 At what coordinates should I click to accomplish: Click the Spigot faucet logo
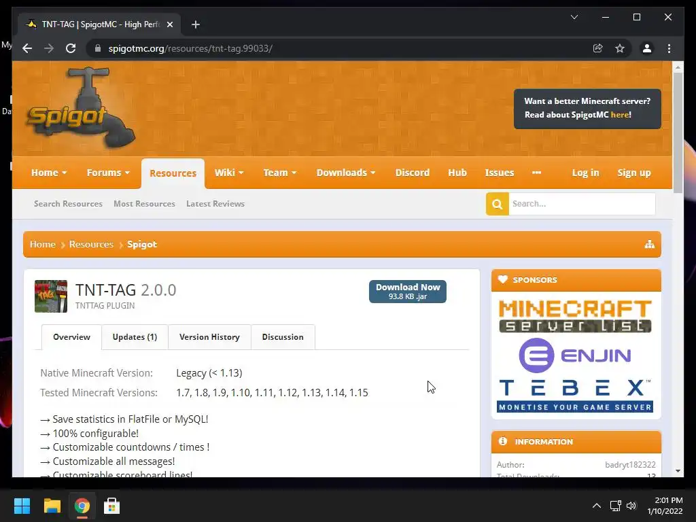click(81, 108)
